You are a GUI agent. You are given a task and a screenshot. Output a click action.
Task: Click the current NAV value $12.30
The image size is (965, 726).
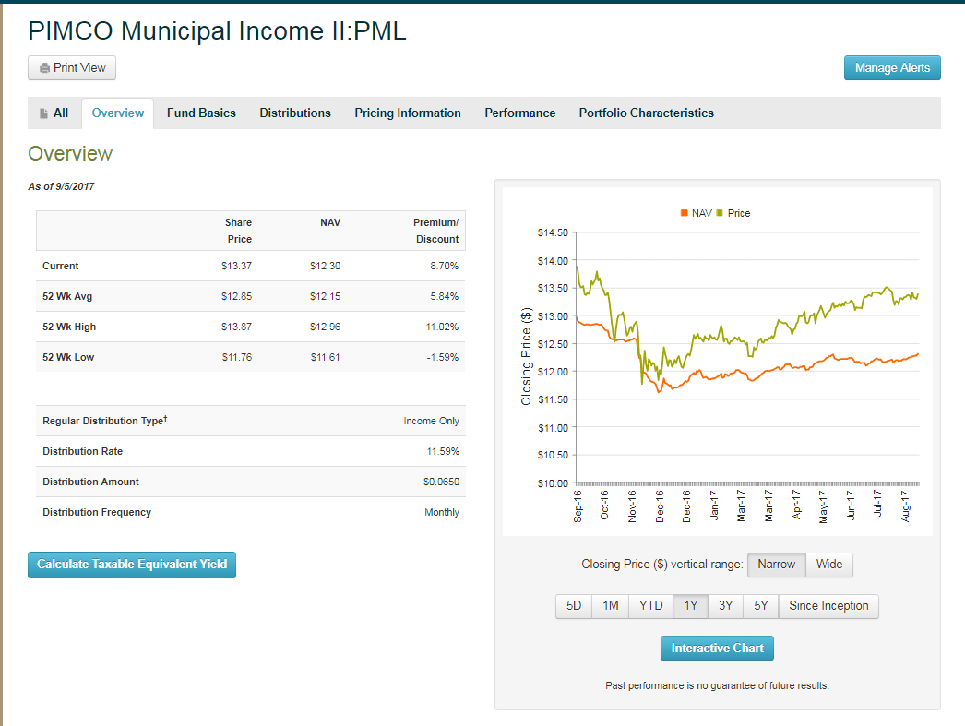325,266
